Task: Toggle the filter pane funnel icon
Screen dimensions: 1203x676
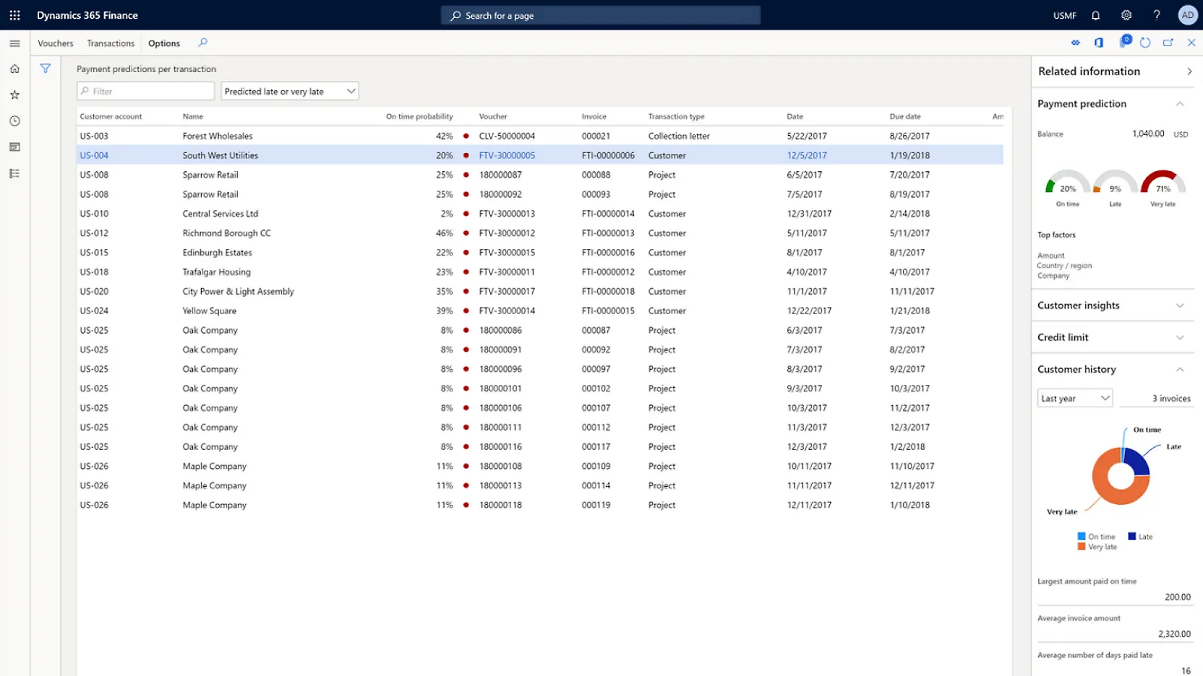Action: (x=45, y=68)
